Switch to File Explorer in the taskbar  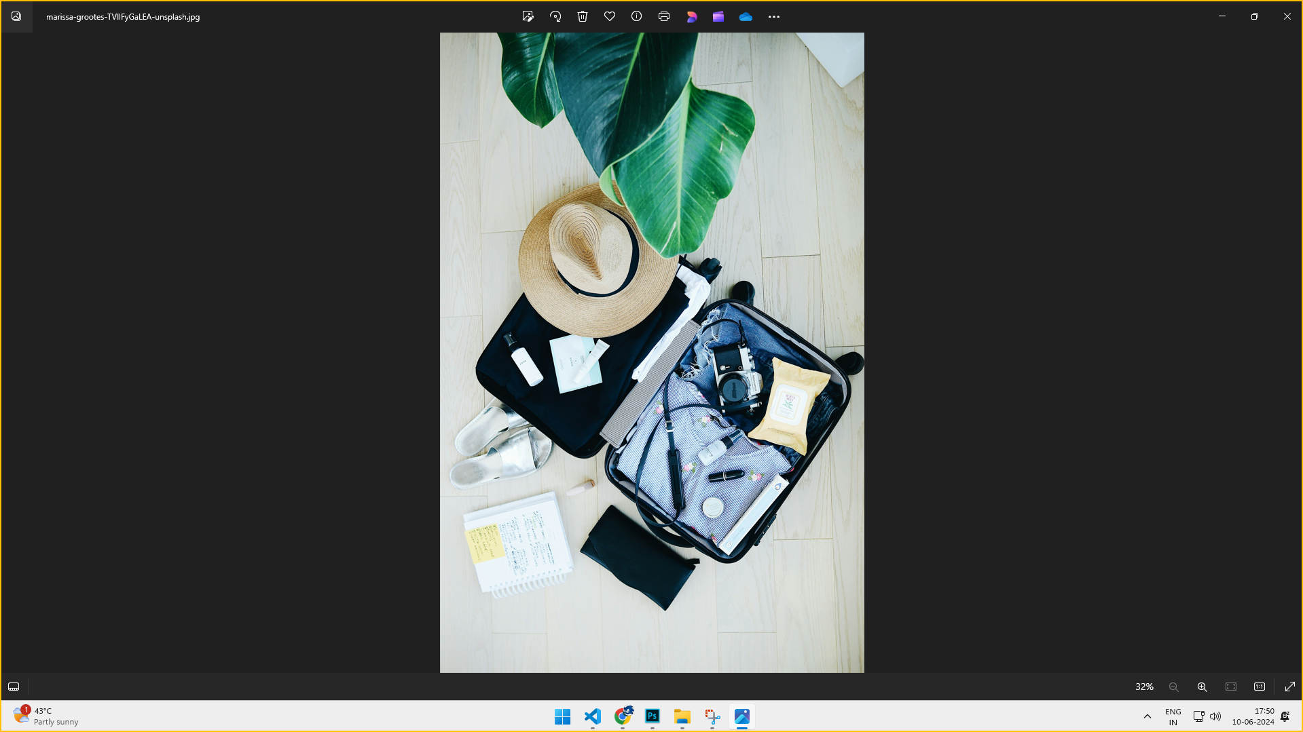[x=682, y=716]
